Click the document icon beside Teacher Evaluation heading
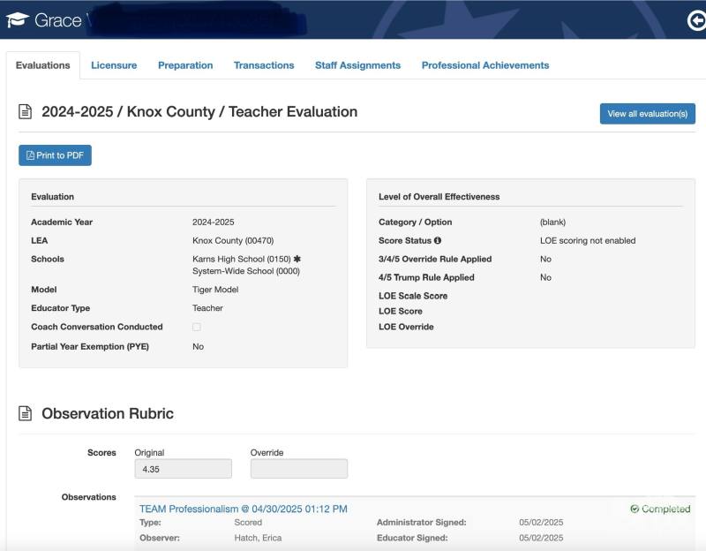This screenshot has width=706, height=551. 26,112
